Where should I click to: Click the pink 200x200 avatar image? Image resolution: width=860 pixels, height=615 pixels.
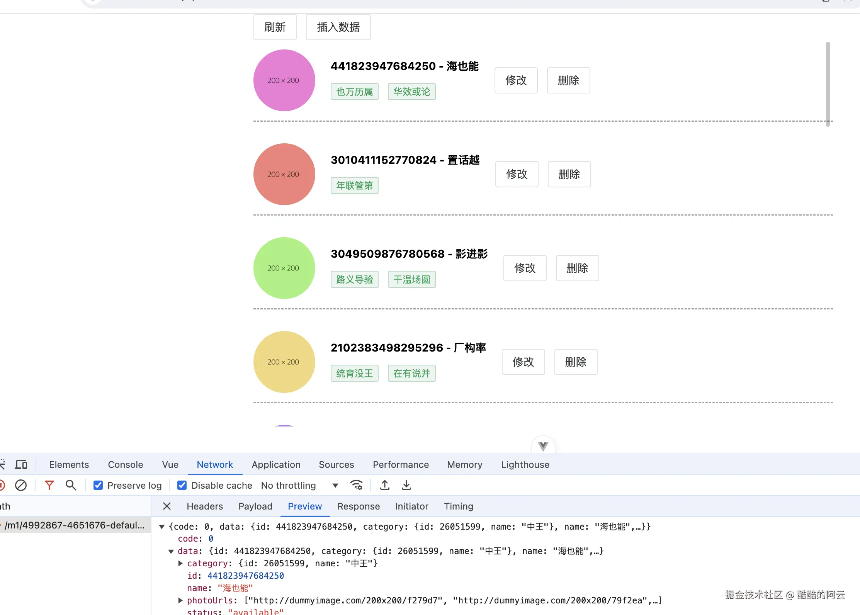[284, 80]
